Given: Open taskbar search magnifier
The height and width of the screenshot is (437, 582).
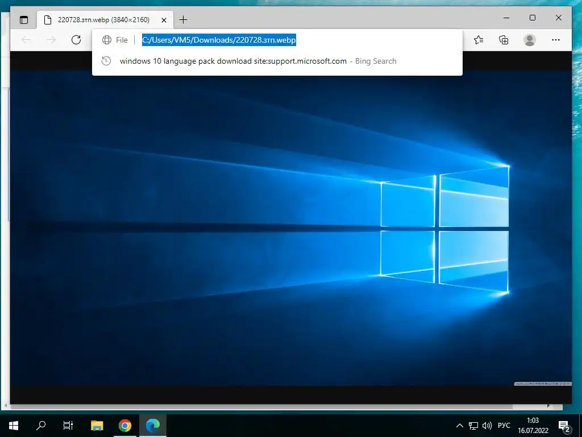Looking at the screenshot, I should coord(41,426).
